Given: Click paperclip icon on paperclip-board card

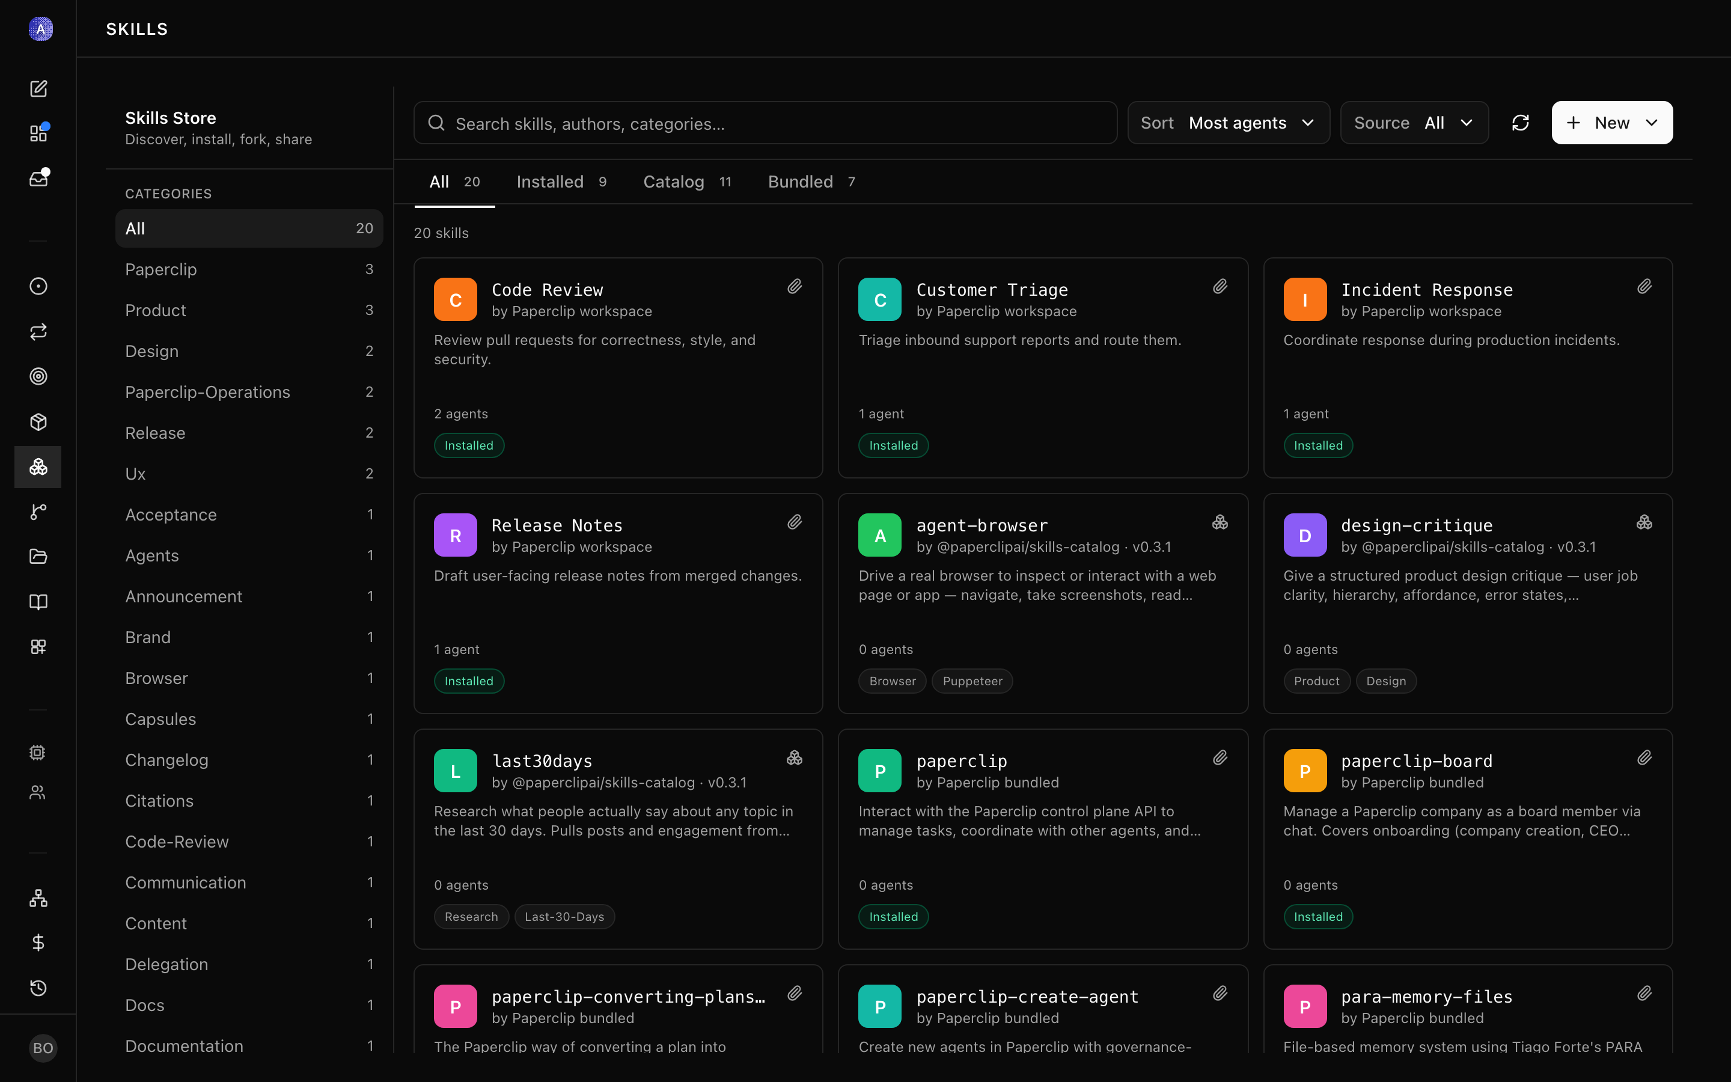Looking at the screenshot, I should [x=1644, y=758].
